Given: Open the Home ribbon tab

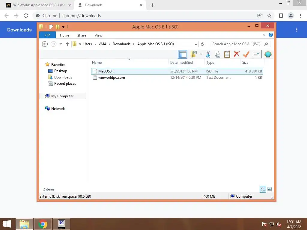Looking at the screenshot, I should 64,35.
